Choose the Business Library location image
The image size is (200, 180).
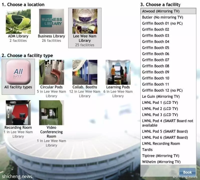51,21
